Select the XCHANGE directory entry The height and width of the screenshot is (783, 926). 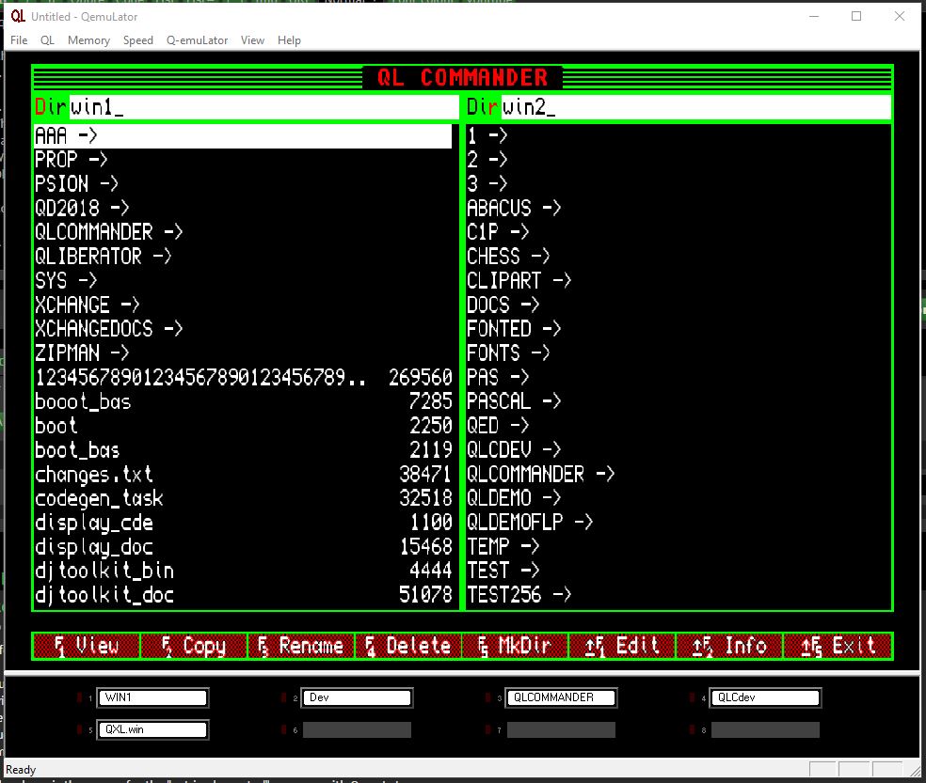pyautogui.click(x=243, y=305)
